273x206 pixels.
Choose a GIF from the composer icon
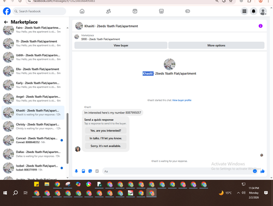97,171
